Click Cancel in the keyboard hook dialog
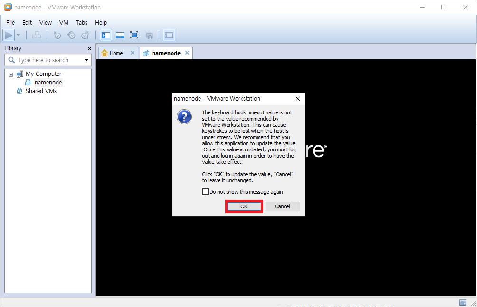Image resolution: width=477 pixels, height=307 pixels. 283,206
